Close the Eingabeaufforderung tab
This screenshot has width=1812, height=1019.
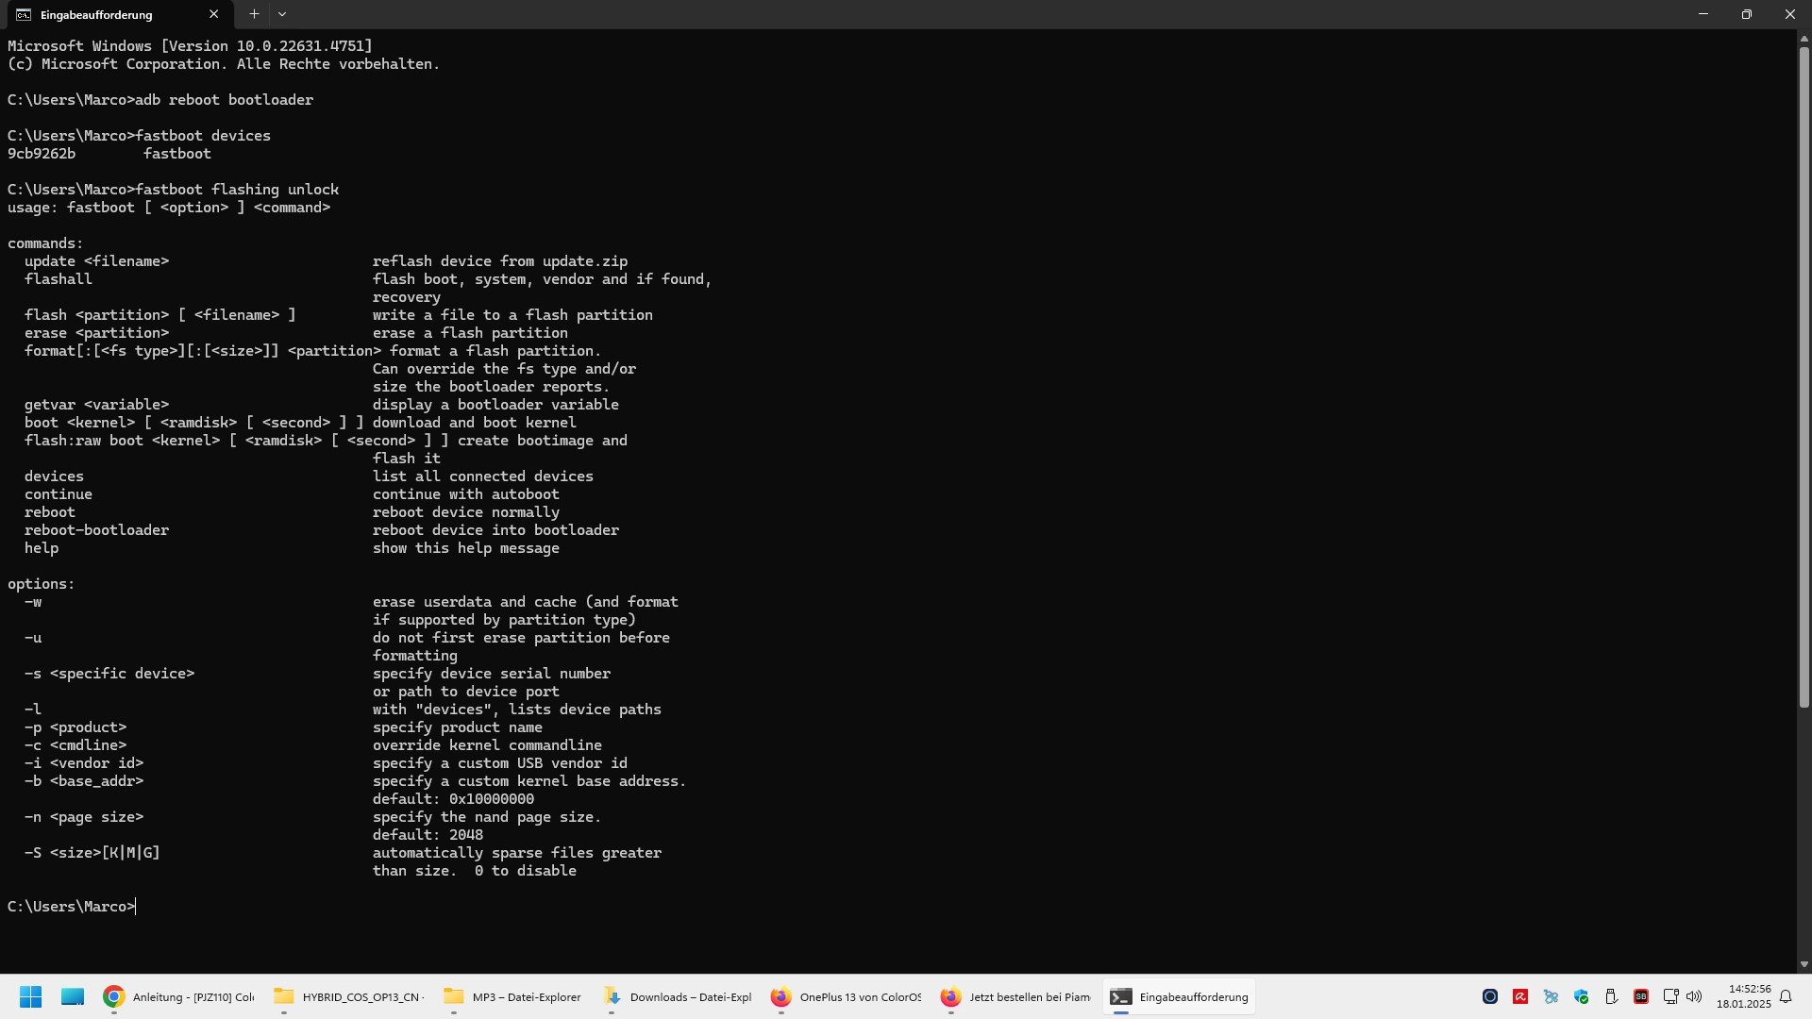pyautogui.click(x=213, y=14)
